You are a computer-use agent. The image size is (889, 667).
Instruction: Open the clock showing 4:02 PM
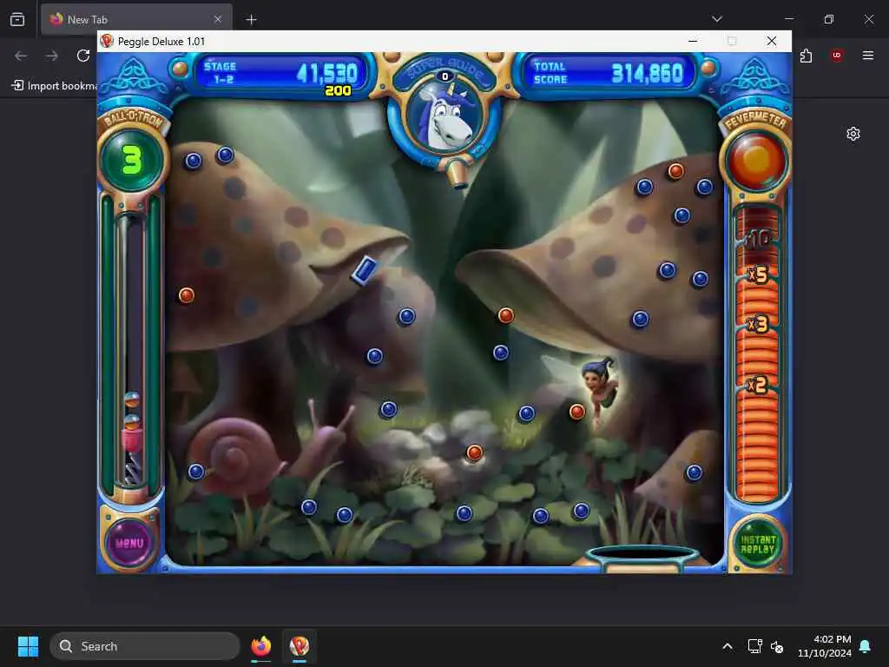pos(825,646)
